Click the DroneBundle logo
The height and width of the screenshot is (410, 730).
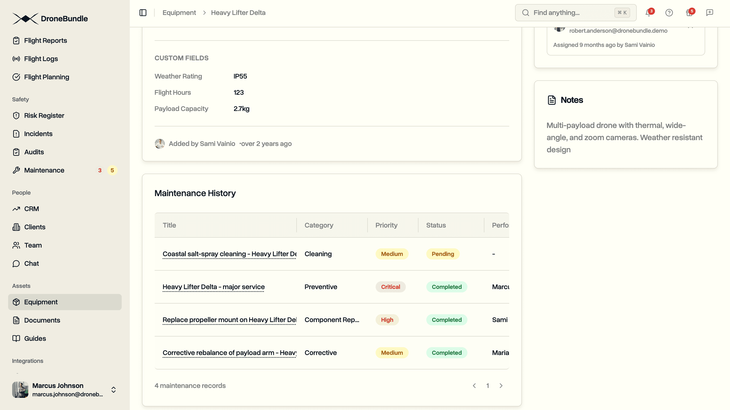pos(50,19)
